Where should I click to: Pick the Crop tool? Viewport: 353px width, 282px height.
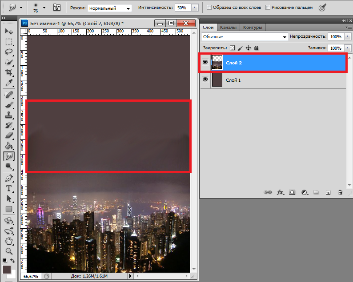(x=8, y=72)
